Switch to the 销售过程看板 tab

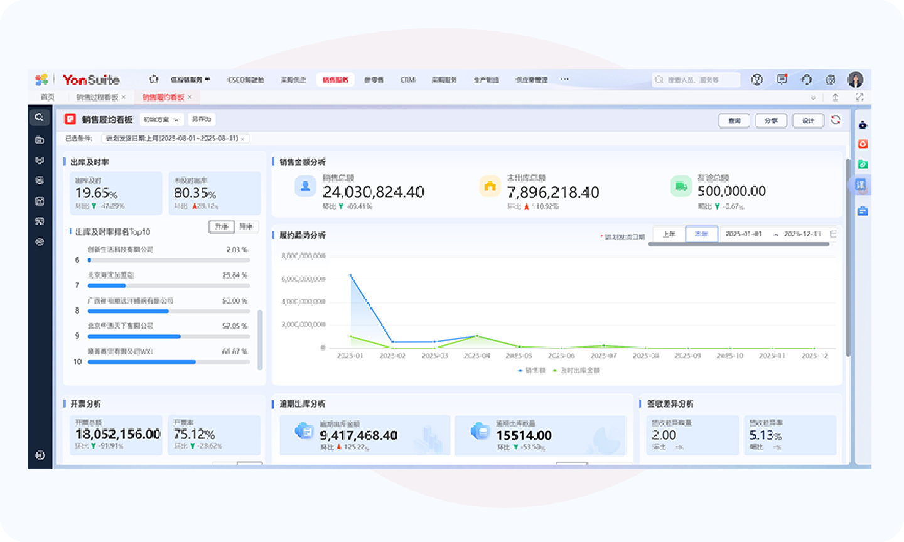tap(97, 97)
